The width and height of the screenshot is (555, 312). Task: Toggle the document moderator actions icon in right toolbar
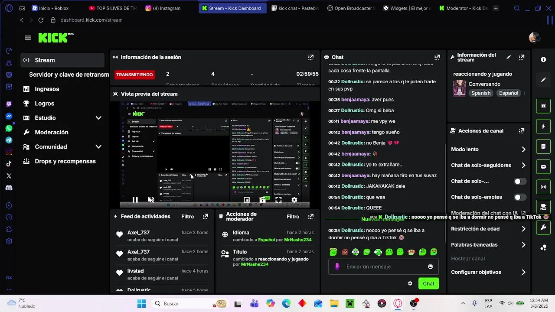[x=543, y=146]
